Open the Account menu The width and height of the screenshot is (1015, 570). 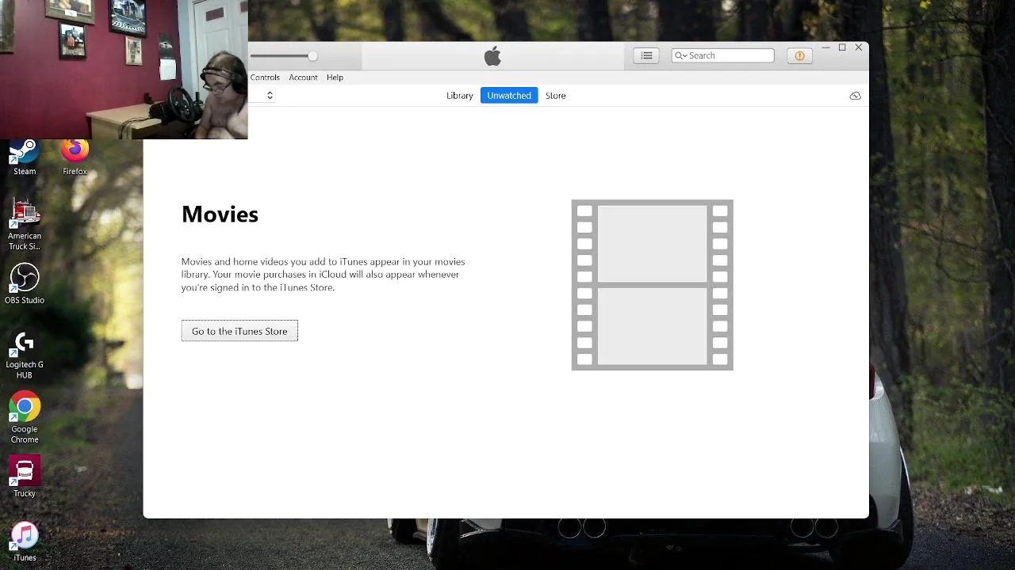click(303, 78)
